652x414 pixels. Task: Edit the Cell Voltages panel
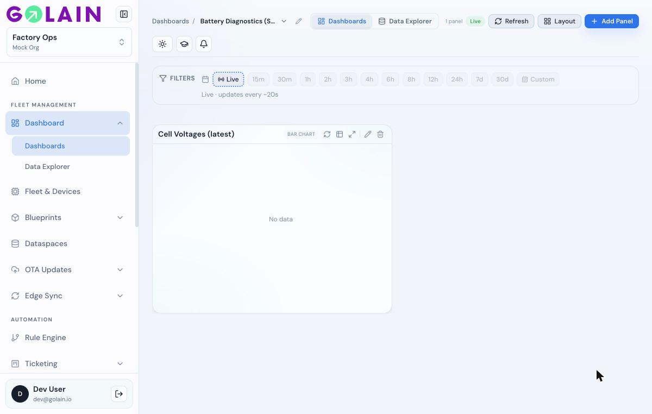(368, 134)
